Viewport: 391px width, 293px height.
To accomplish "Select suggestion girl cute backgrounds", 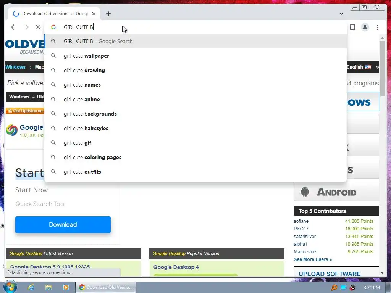I will [x=195, y=114].
